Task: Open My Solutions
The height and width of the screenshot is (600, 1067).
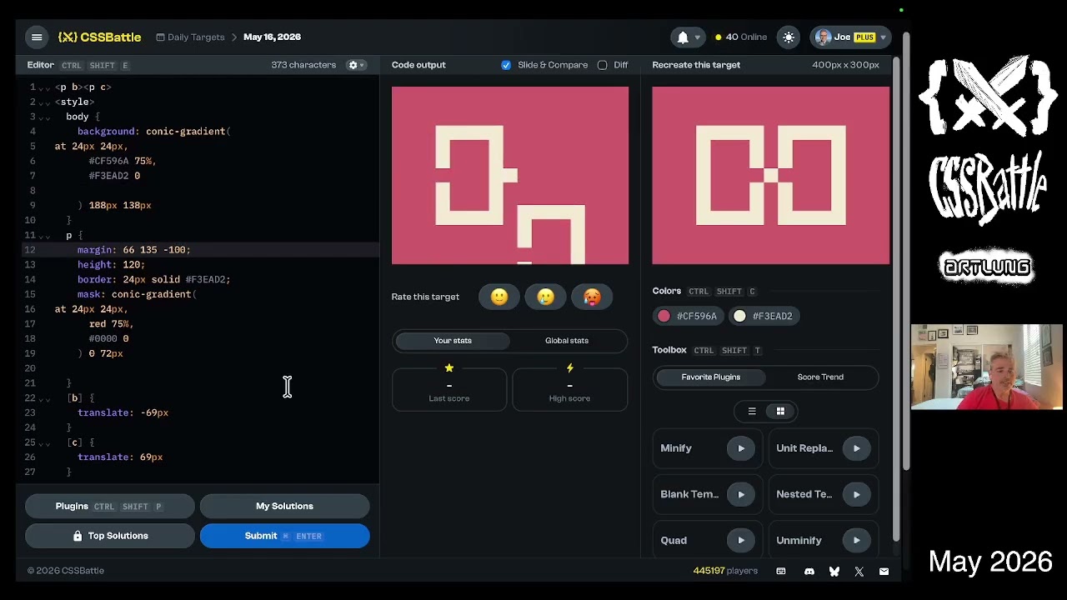Action: click(x=284, y=506)
